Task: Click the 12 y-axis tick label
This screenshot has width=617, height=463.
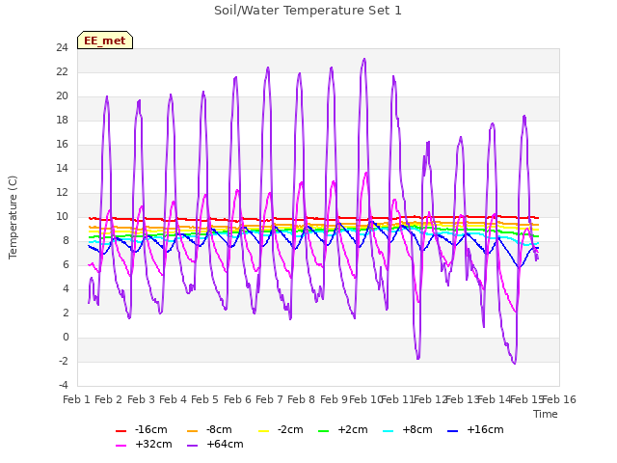Action: [x=62, y=193]
